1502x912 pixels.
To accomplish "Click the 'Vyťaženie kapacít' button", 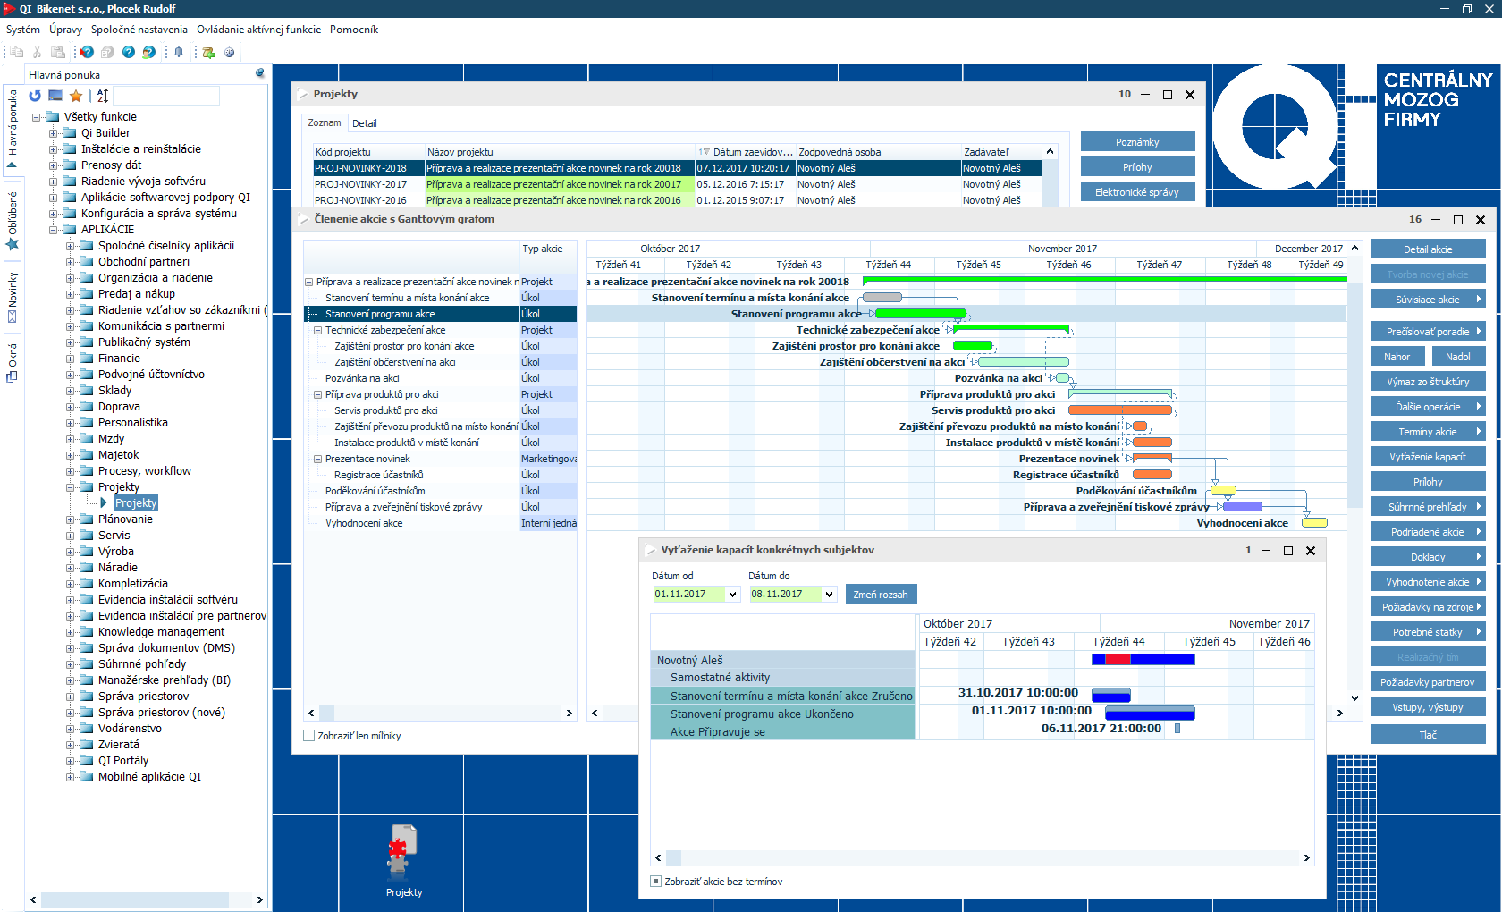I will pyautogui.click(x=1427, y=457).
